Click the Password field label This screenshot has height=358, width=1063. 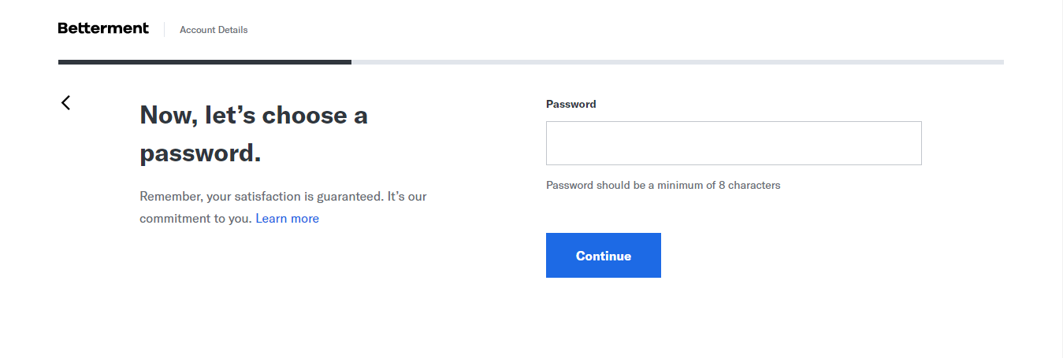pyautogui.click(x=571, y=104)
